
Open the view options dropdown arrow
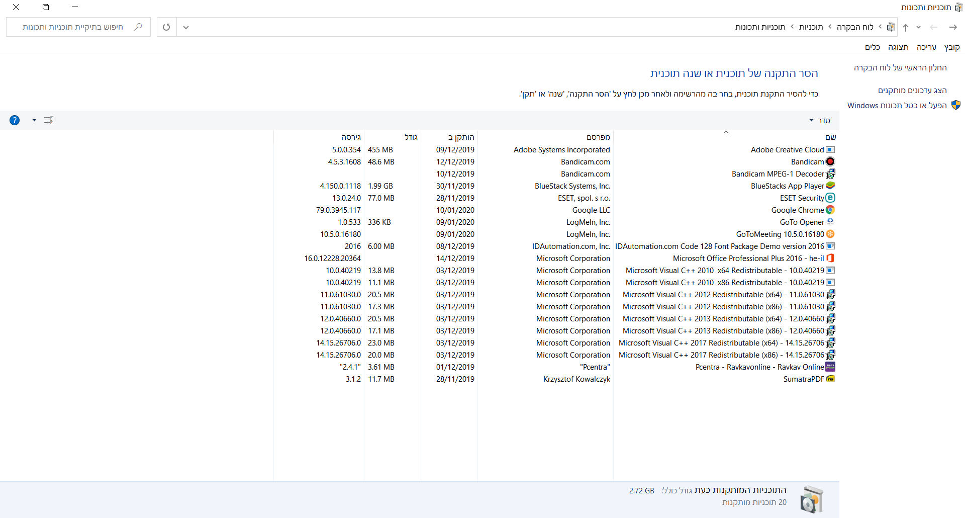pos(34,120)
